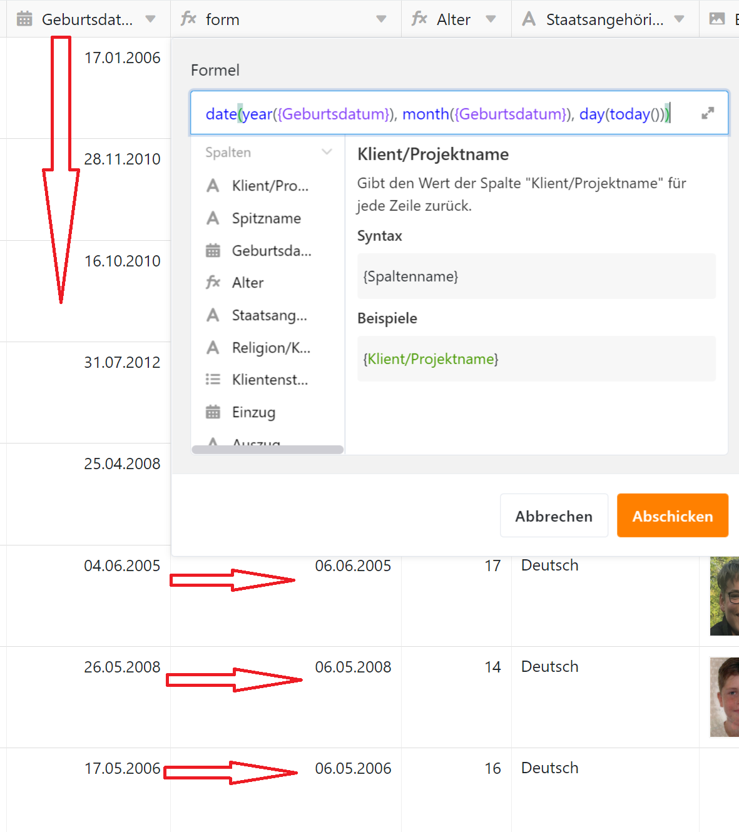Expand the formula editor to full size

(x=708, y=113)
